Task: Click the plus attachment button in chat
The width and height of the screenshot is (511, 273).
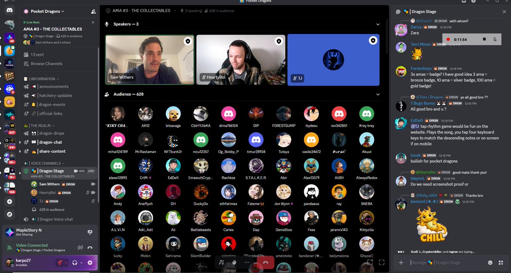Action: tap(401, 262)
